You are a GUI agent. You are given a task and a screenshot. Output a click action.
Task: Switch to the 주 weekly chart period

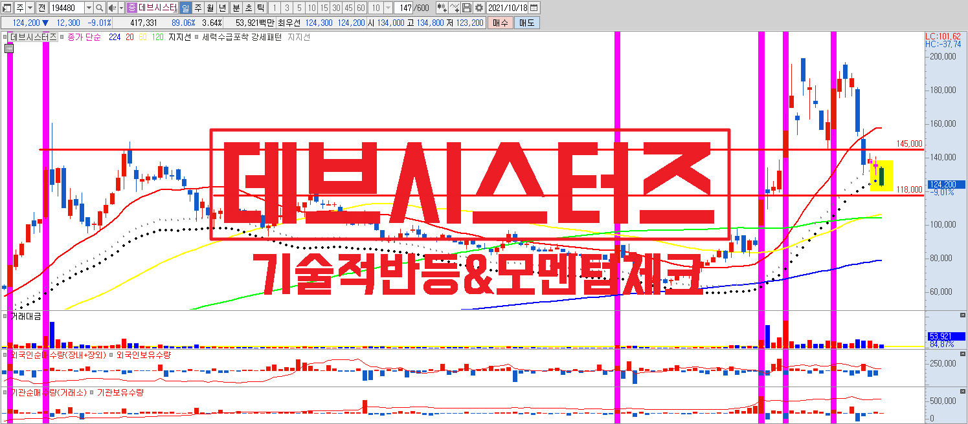point(198,8)
